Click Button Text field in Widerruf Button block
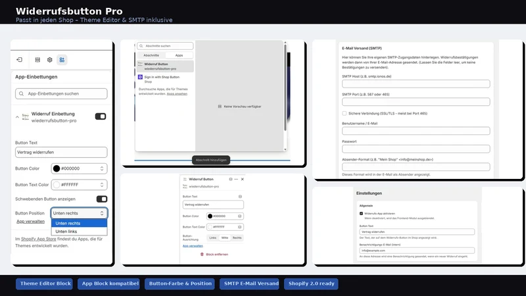This screenshot has height=296, width=526. (x=213, y=205)
